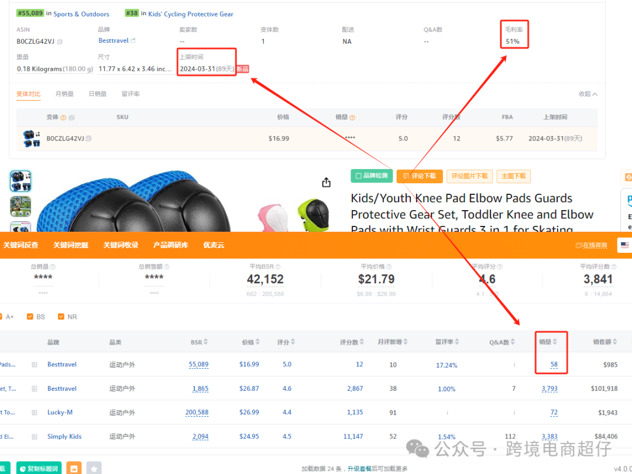Switch to the 月销量 tab
Image resolution: width=632 pixels, height=474 pixels.
tap(64, 94)
